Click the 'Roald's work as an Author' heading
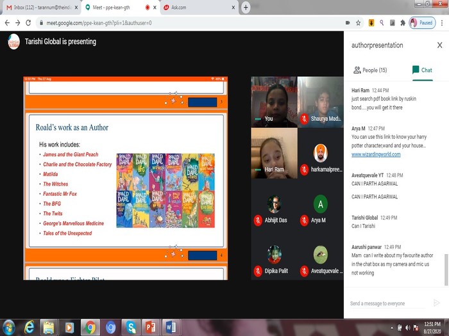The width and height of the screenshot is (449, 336). (72, 127)
